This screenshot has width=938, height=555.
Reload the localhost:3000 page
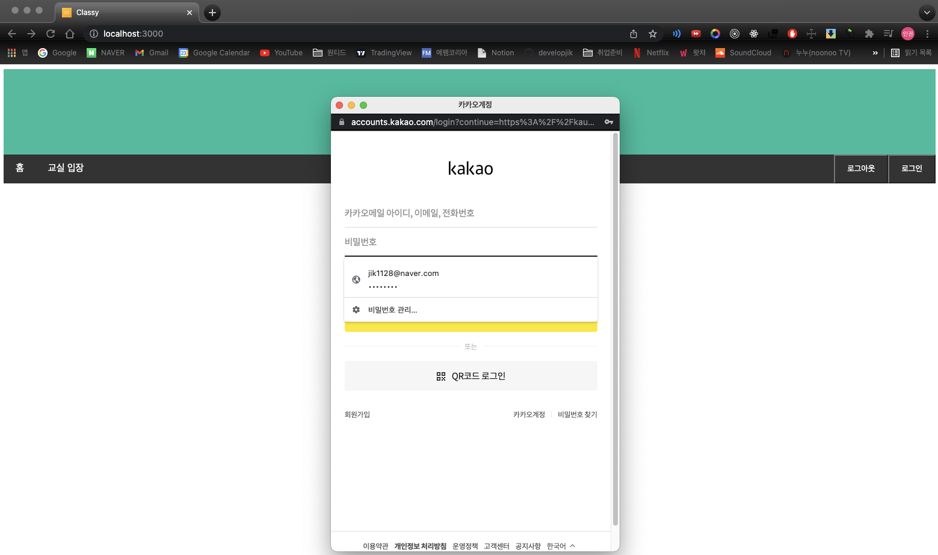pos(51,34)
